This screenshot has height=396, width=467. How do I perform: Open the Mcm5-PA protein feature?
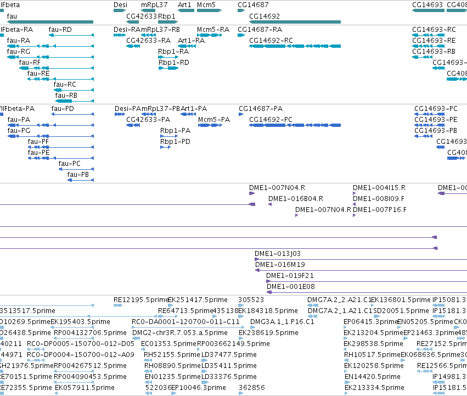[210, 125]
